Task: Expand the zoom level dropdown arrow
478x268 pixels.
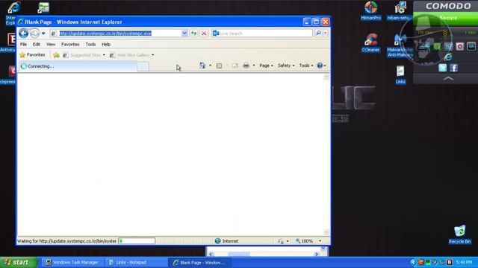Action: coord(320,241)
